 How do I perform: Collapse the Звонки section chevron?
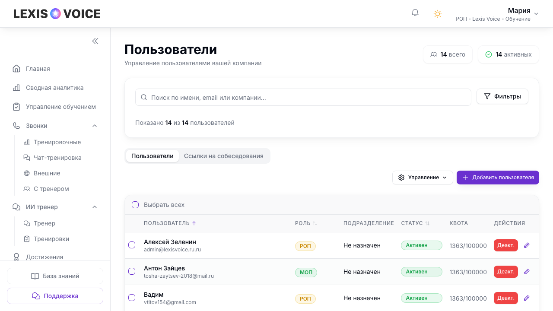pyautogui.click(x=95, y=126)
